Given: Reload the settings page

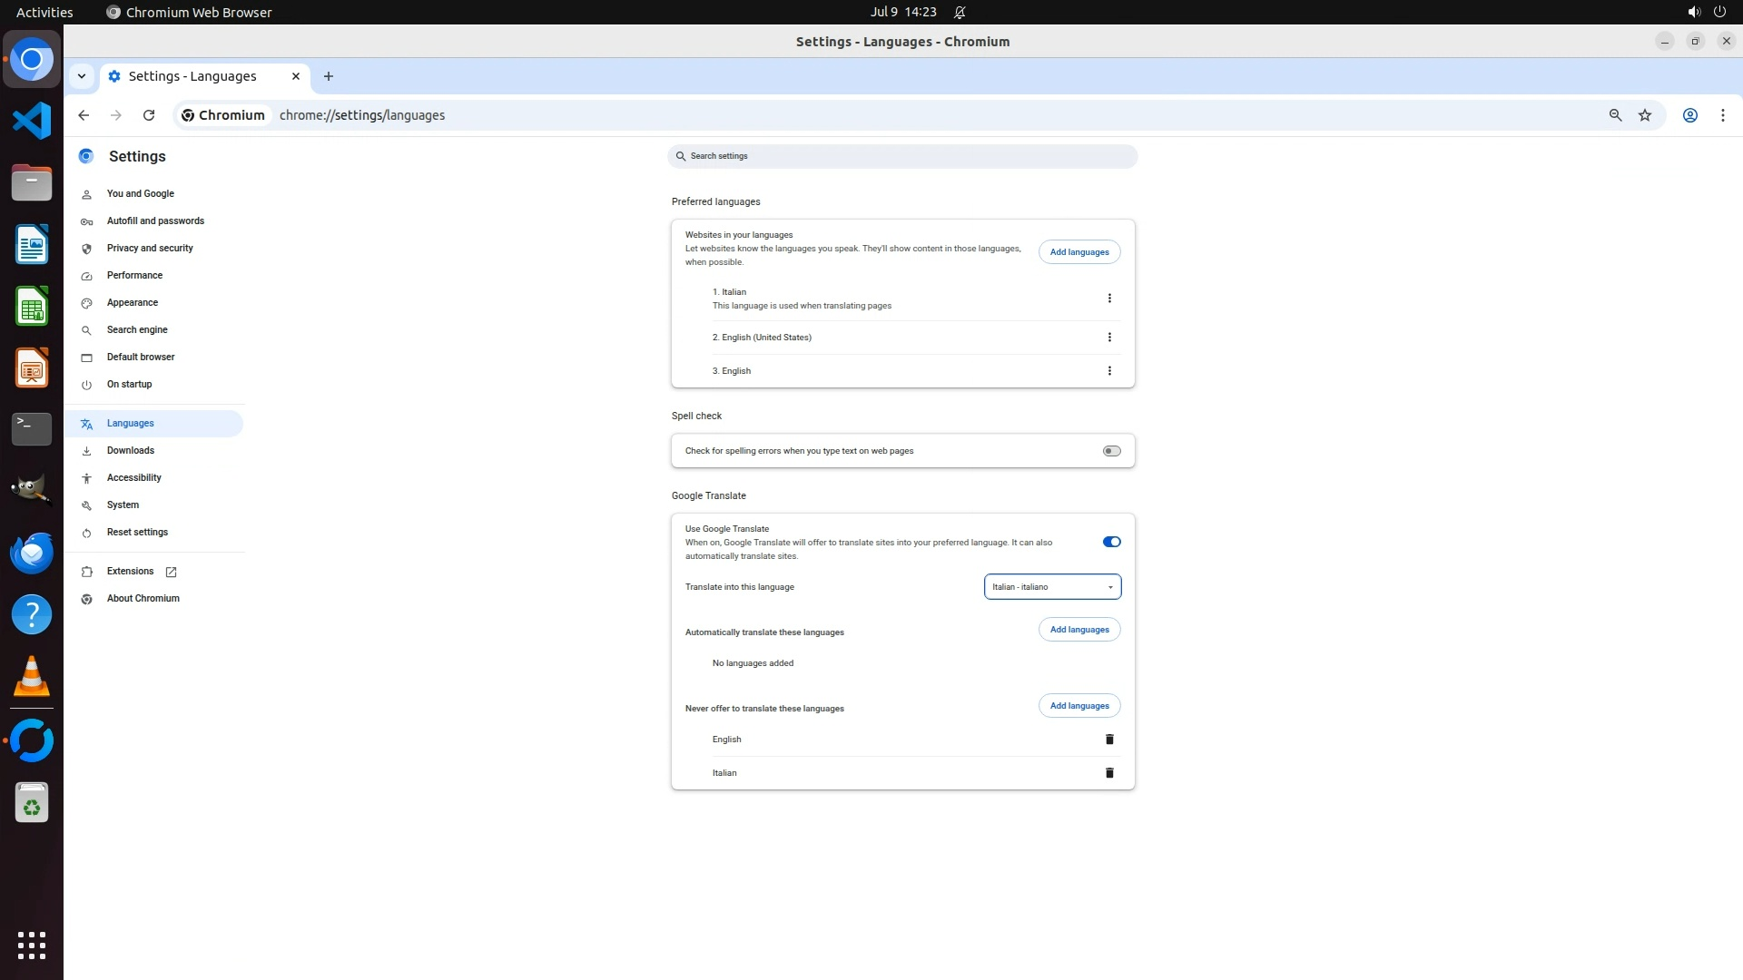Looking at the screenshot, I should click(x=149, y=115).
